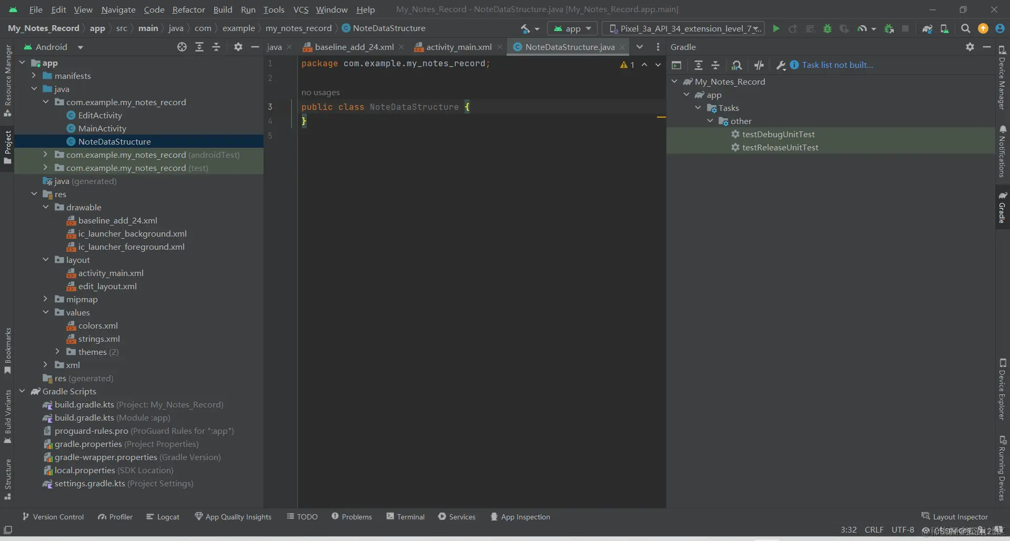This screenshot has width=1010, height=541.
Task: Toggle the Structure sidebar panel
Action: 7,479
